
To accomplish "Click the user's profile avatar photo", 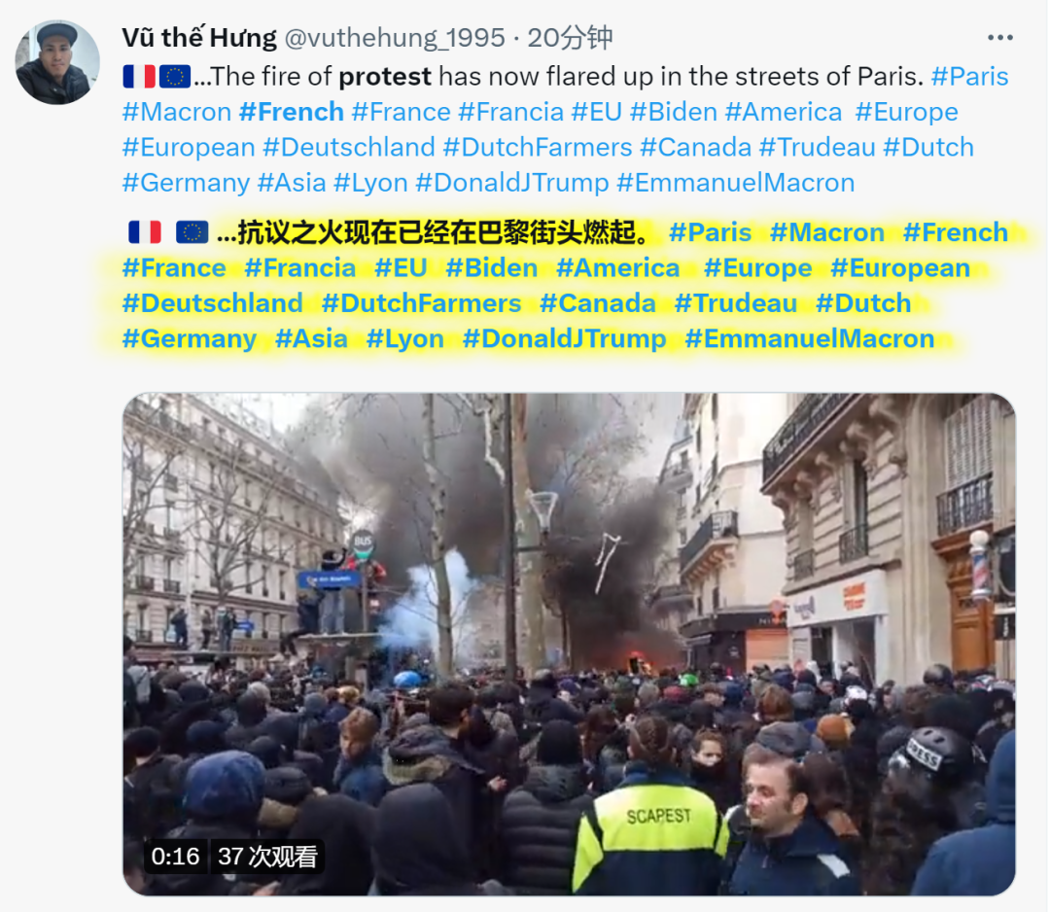I will [x=57, y=62].
